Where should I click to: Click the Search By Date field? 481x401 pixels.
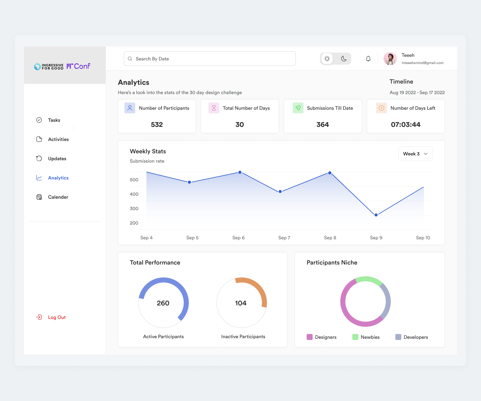[x=210, y=59]
